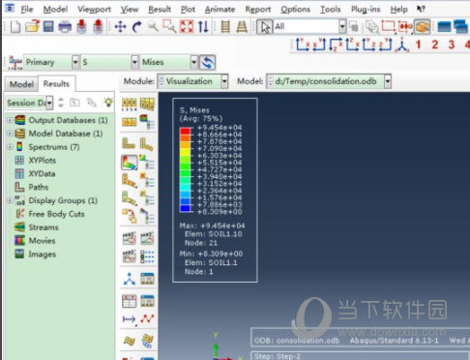
Task: Select the Rotate View tool
Action: point(137,26)
